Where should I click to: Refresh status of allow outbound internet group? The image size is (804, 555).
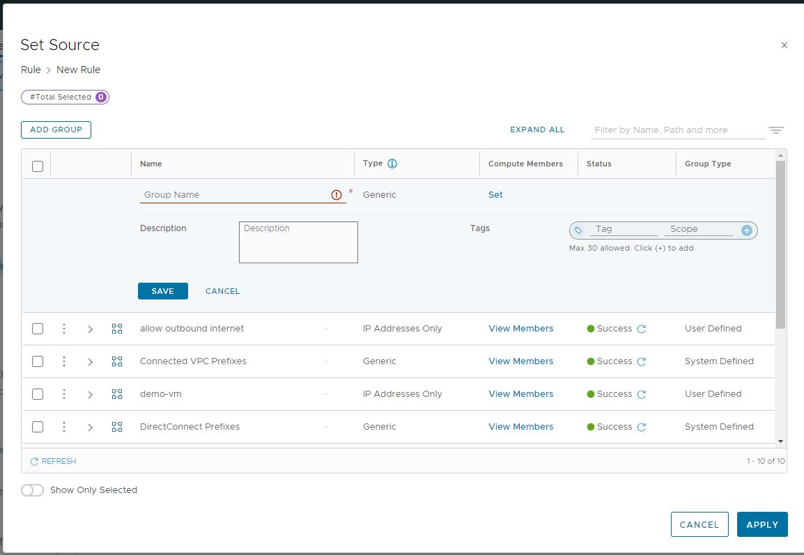[x=642, y=329]
